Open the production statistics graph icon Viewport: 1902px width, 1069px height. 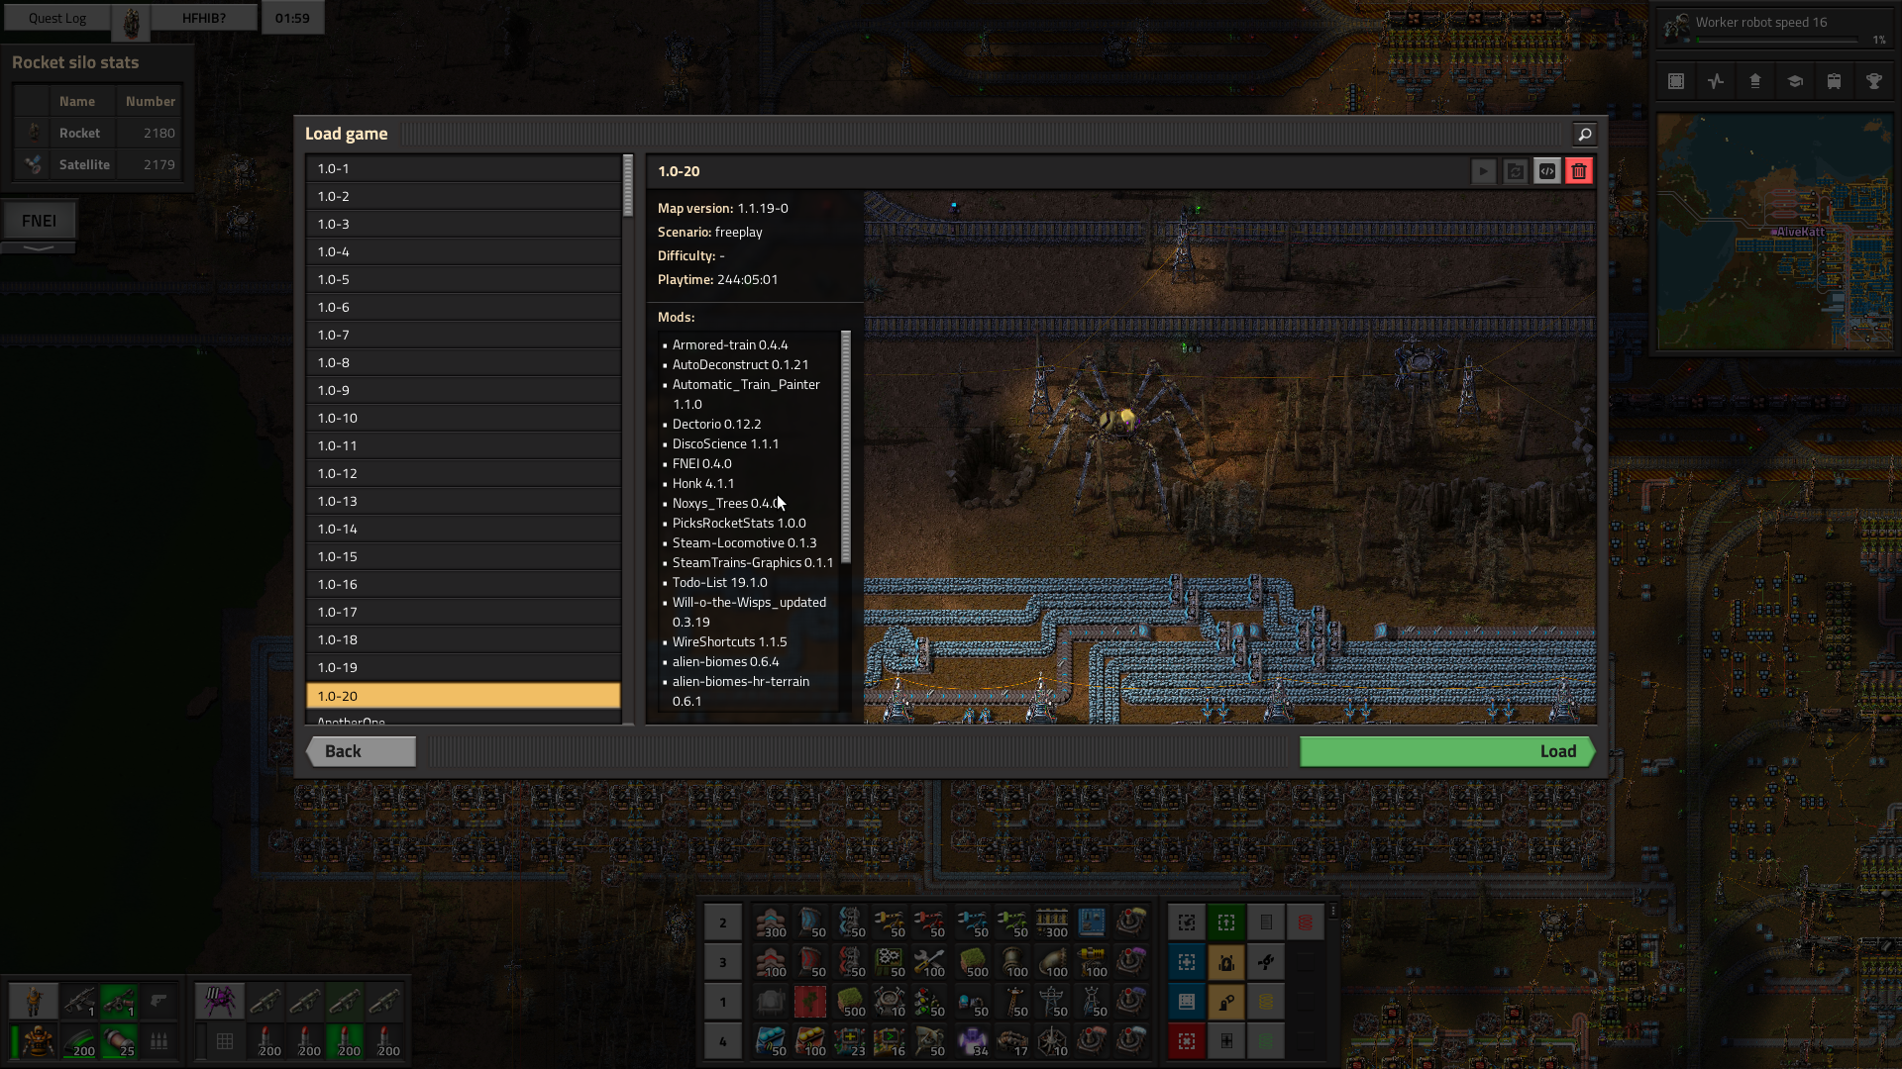click(1716, 81)
